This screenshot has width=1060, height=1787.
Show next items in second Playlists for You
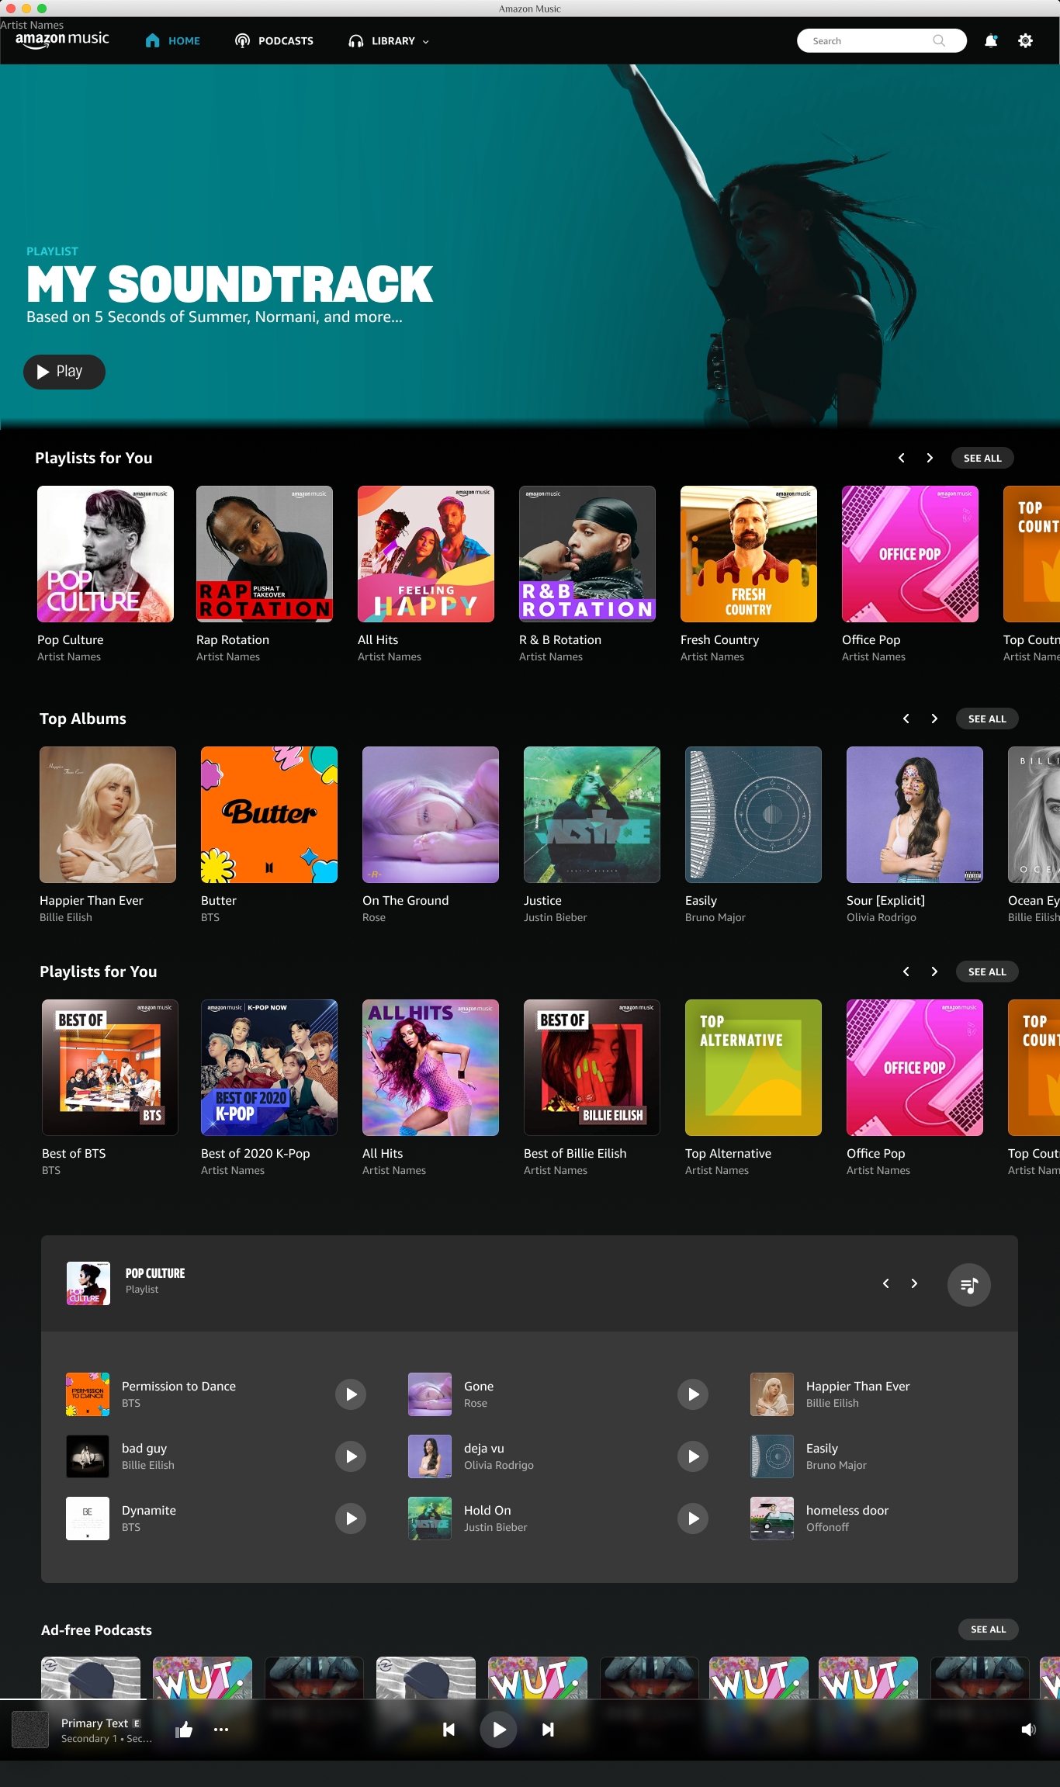point(934,971)
